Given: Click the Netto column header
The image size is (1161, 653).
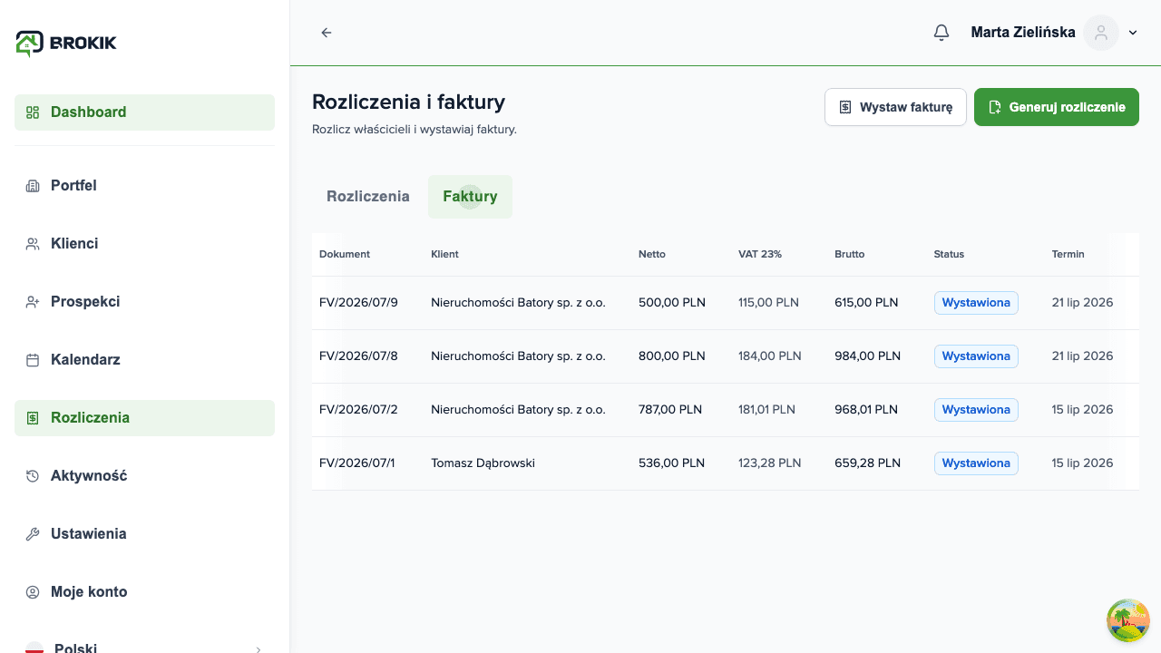Looking at the screenshot, I should (x=652, y=255).
